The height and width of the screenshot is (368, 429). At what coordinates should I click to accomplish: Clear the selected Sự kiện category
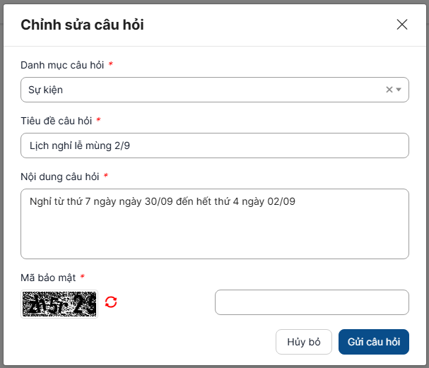coord(389,90)
